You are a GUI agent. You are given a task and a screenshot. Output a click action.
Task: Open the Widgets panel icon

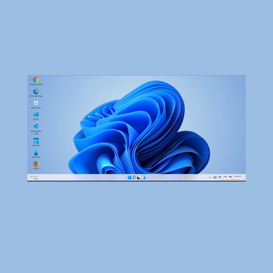pyautogui.click(x=144, y=177)
